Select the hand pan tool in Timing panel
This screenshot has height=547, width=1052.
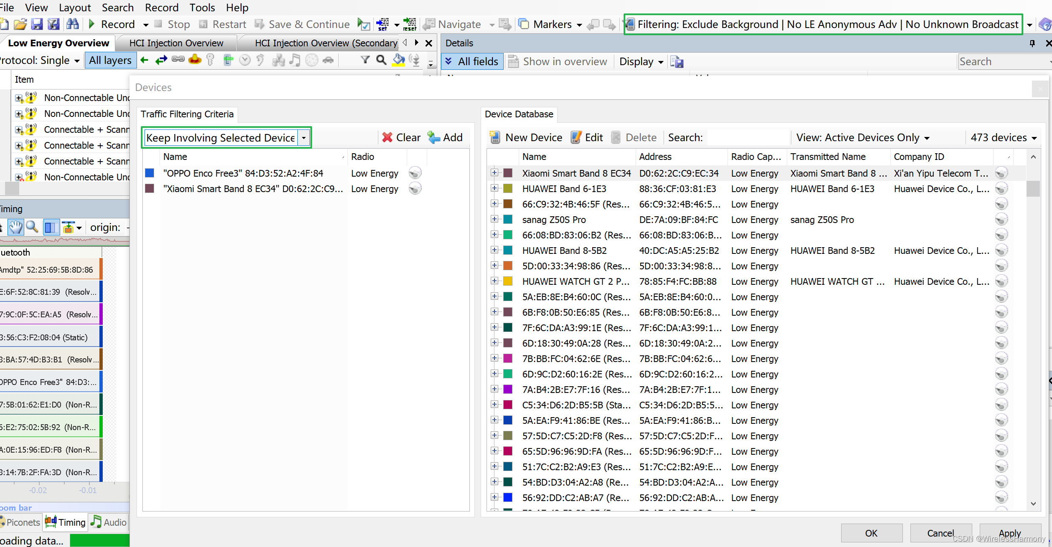(15, 228)
